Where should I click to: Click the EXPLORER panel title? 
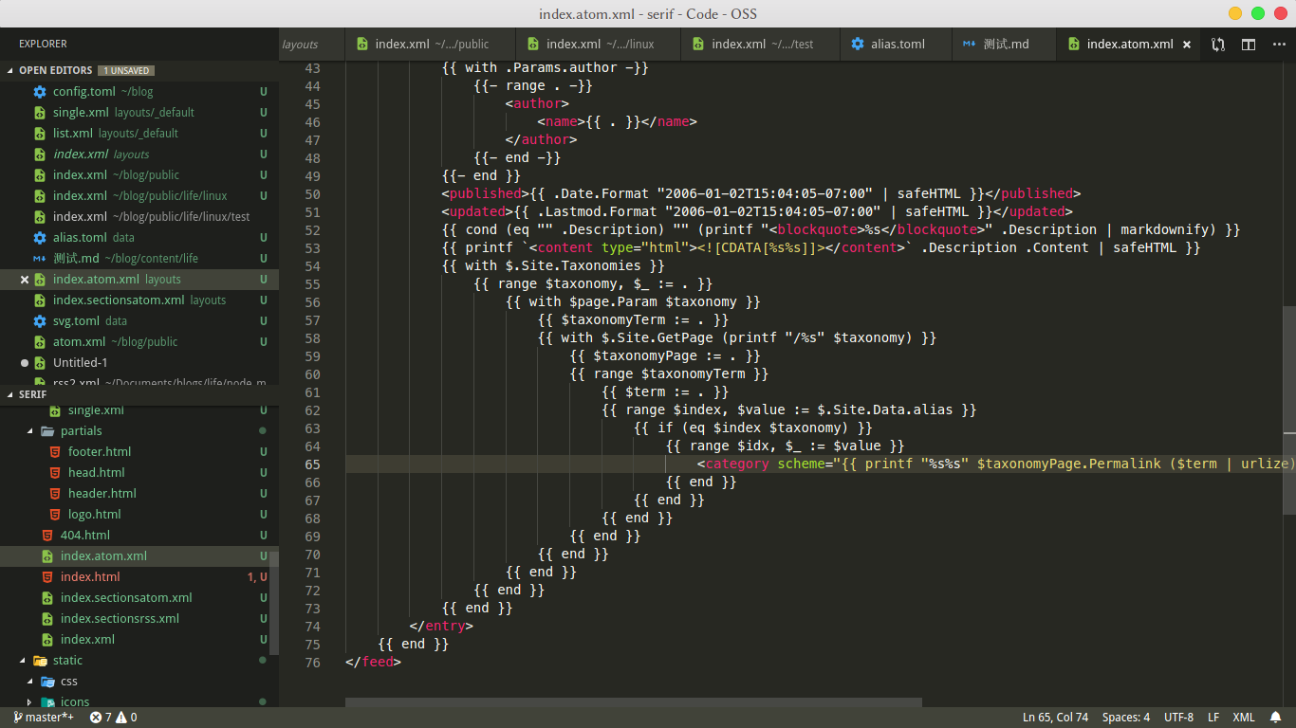tap(43, 44)
